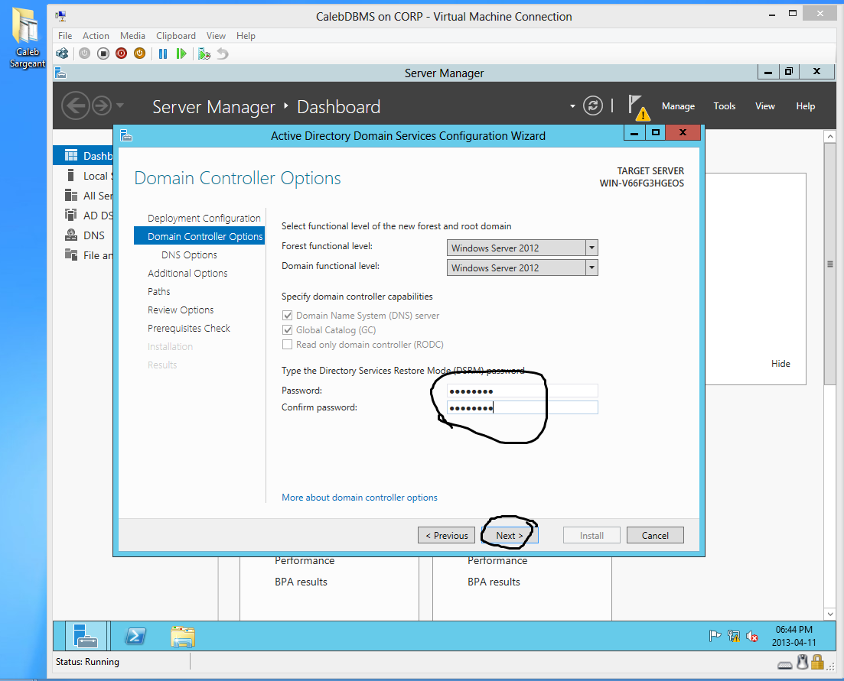This screenshot has width=844, height=681.
Task: Open Server Manager's View menu
Action: pos(765,106)
